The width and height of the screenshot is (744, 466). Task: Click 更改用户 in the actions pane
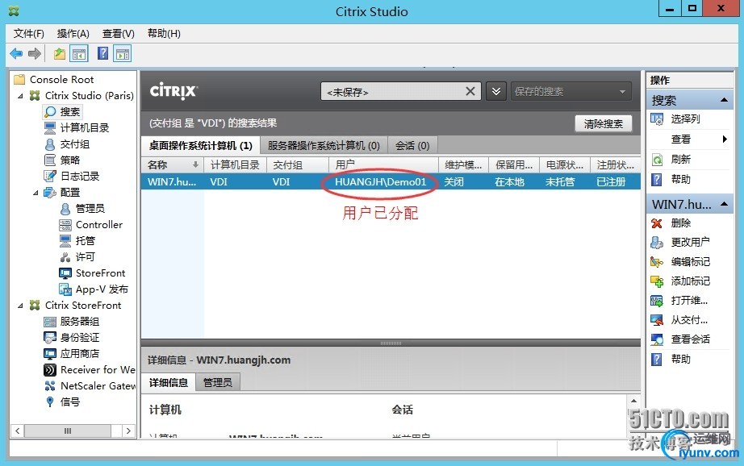[690, 242]
